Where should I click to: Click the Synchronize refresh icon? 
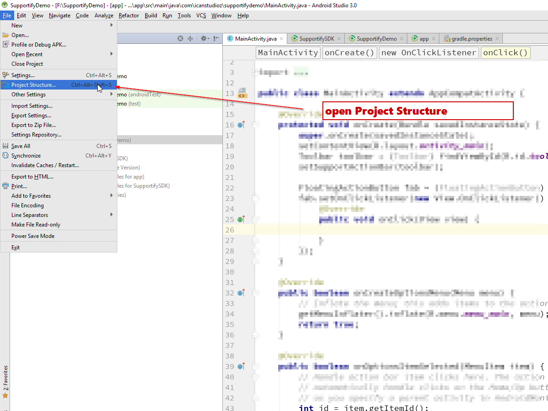pyautogui.click(x=6, y=156)
